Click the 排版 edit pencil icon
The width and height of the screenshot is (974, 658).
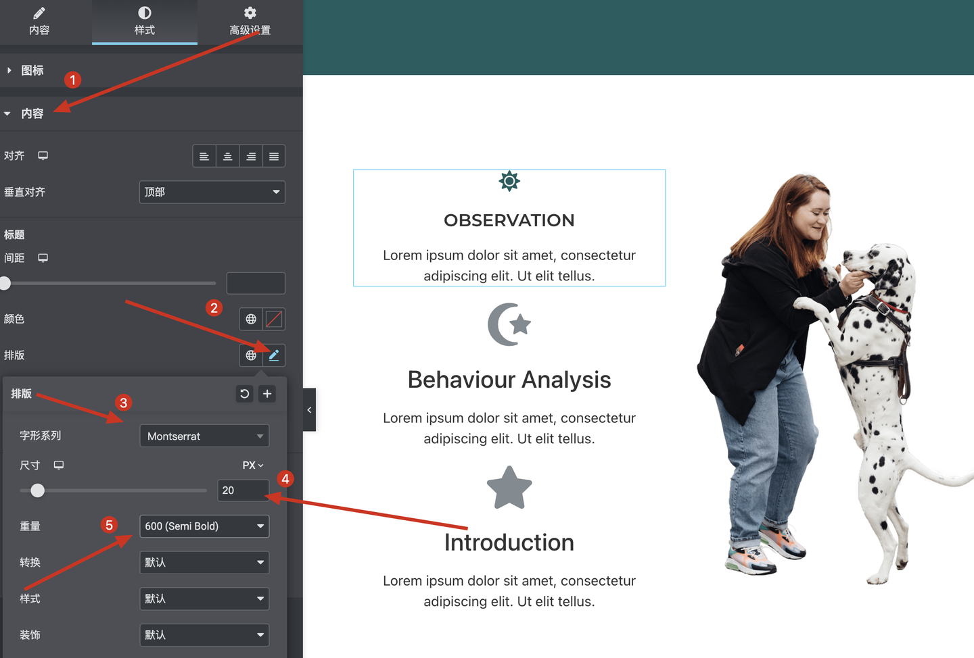pyautogui.click(x=274, y=355)
